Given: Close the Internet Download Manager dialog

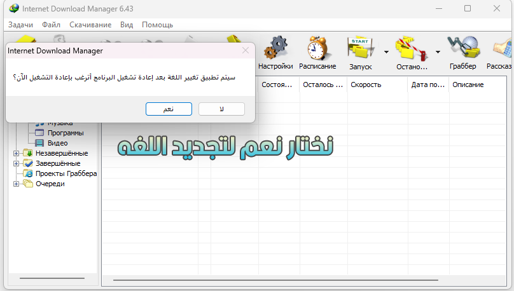Looking at the screenshot, I should pyautogui.click(x=246, y=50).
